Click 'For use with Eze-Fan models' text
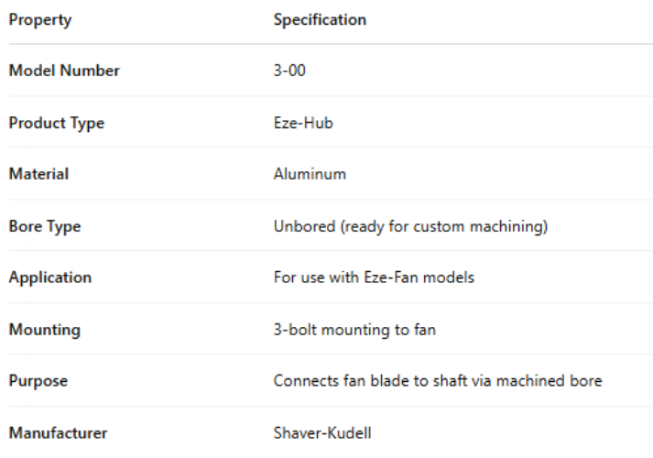 tap(374, 278)
